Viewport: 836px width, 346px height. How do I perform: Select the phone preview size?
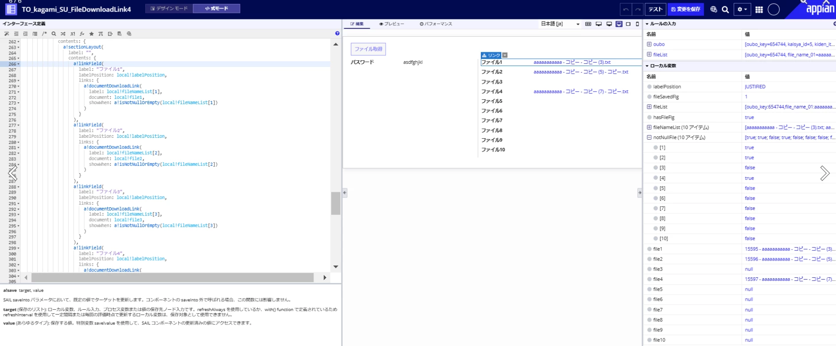(638, 24)
